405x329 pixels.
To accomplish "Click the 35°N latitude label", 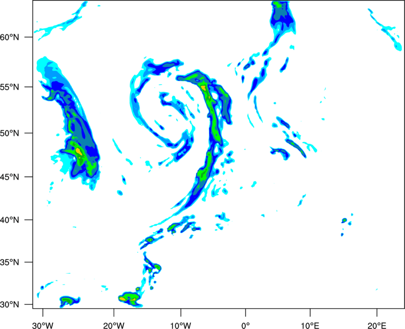I will (x=10, y=262).
